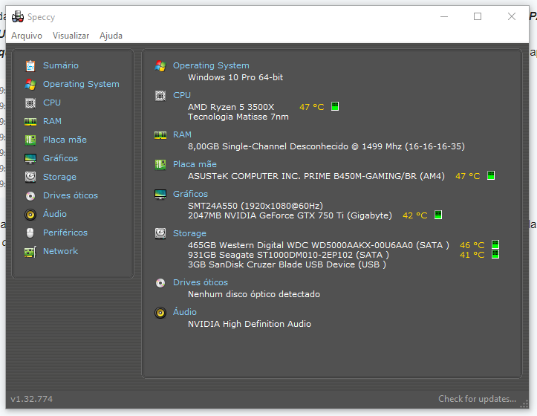Click the hard drive icon beside sidebar Storage

click(x=30, y=177)
